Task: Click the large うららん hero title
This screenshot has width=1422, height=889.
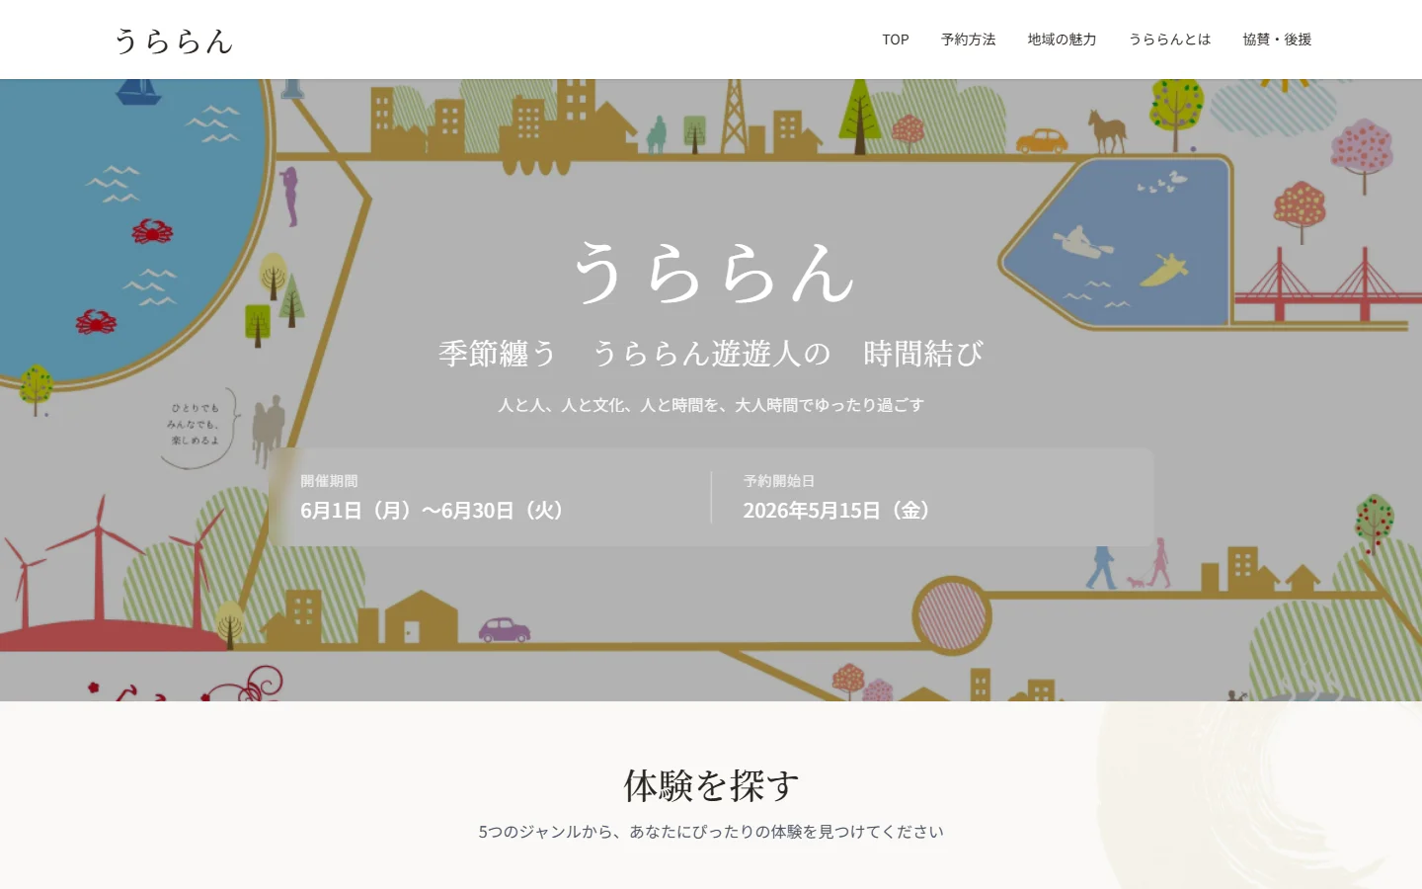Action: [x=713, y=273]
